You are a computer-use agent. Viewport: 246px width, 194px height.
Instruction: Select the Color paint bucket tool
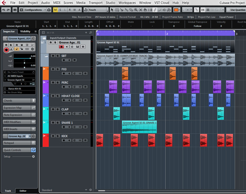pyautogui.click(x=169, y=10)
